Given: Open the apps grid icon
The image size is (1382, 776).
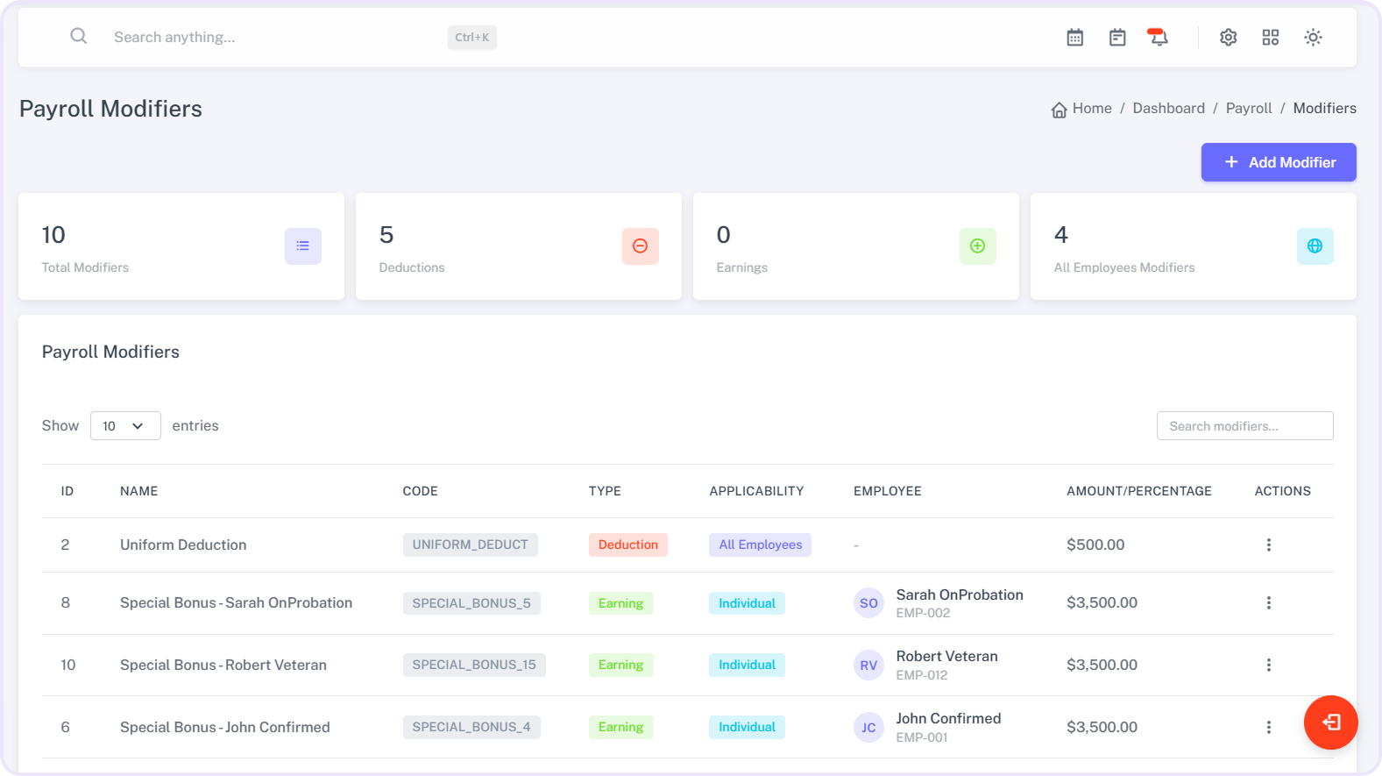Looking at the screenshot, I should point(1271,37).
